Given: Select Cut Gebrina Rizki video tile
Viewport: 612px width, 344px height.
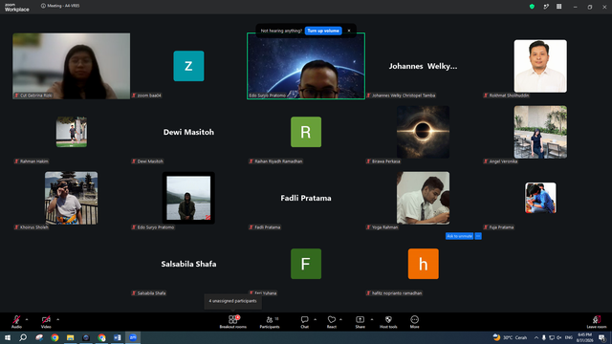Looking at the screenshot, I should 72,66.
